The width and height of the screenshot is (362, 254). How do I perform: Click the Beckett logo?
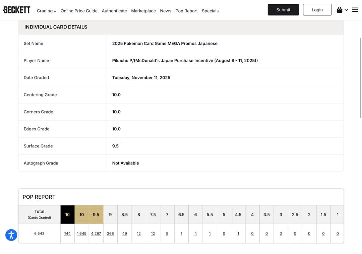tap(16, 10)
